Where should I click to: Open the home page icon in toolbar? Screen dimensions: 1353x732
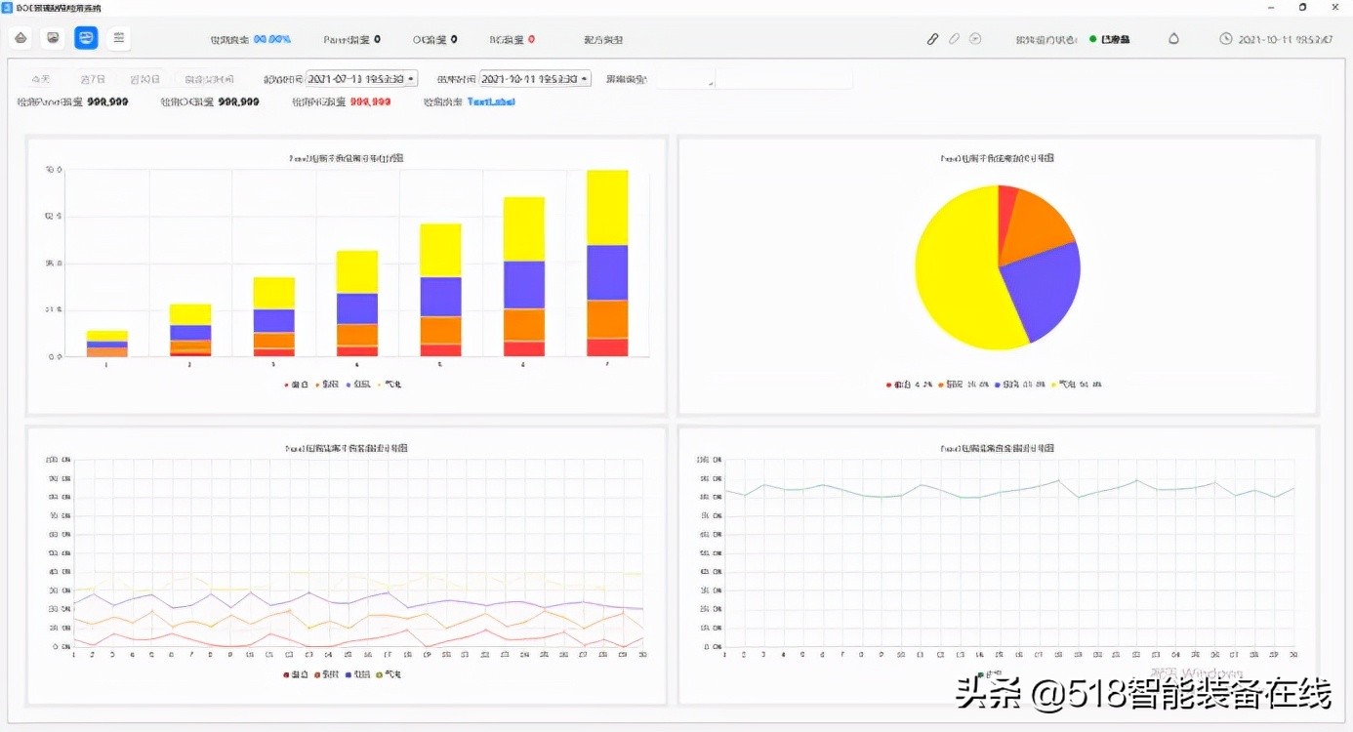pos(21,38)
